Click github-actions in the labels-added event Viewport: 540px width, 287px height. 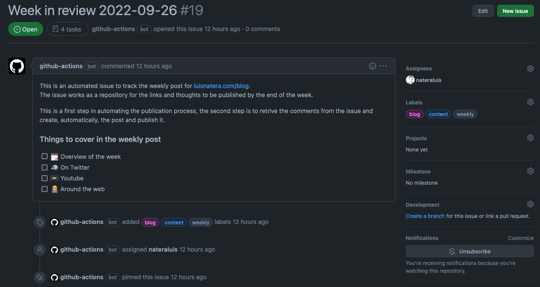pos(82,222)
